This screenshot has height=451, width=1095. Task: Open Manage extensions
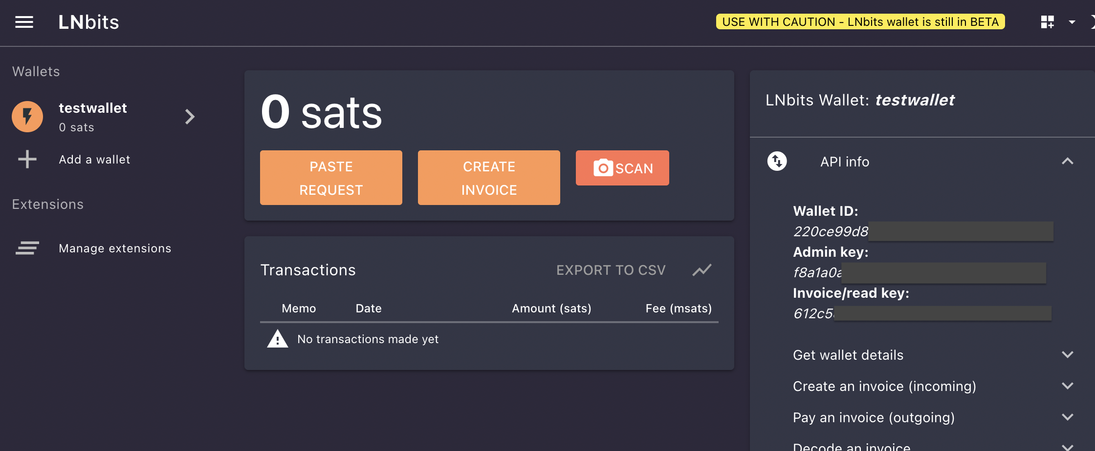click(x=115, y=248)
